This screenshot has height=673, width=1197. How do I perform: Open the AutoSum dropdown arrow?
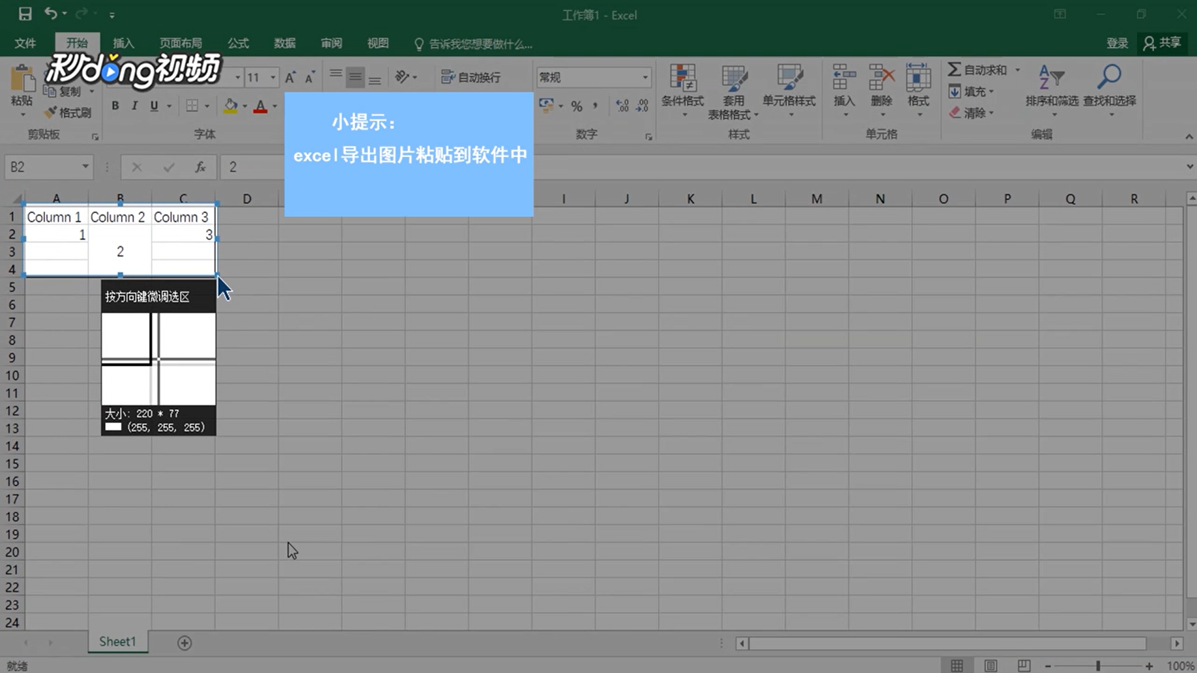(x=1017, y=70)
